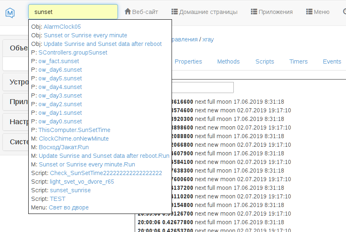Select log line 20:00:06 next full moon
This screenshot has height=232, width=346.
[211, 222]
